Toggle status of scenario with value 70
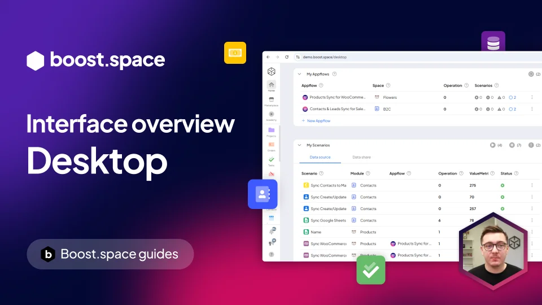 pyautogui.click(x=502, y=197)
